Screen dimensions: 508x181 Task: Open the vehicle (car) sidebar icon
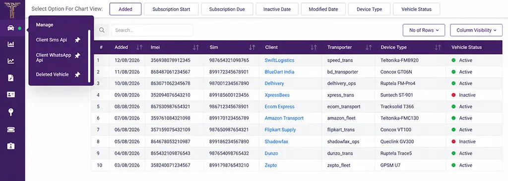[11, 28]
